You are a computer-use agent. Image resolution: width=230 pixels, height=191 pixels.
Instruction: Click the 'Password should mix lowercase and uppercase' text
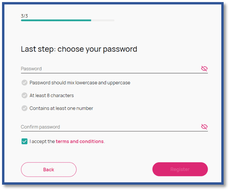click(x=80, y=82)
